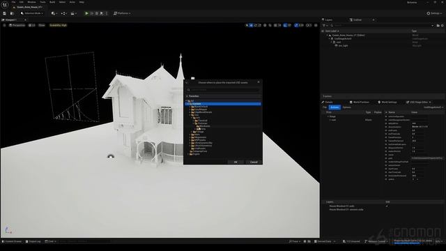Open the Build menu
Viewport: 446px width, 251px height.
(52, 2)
